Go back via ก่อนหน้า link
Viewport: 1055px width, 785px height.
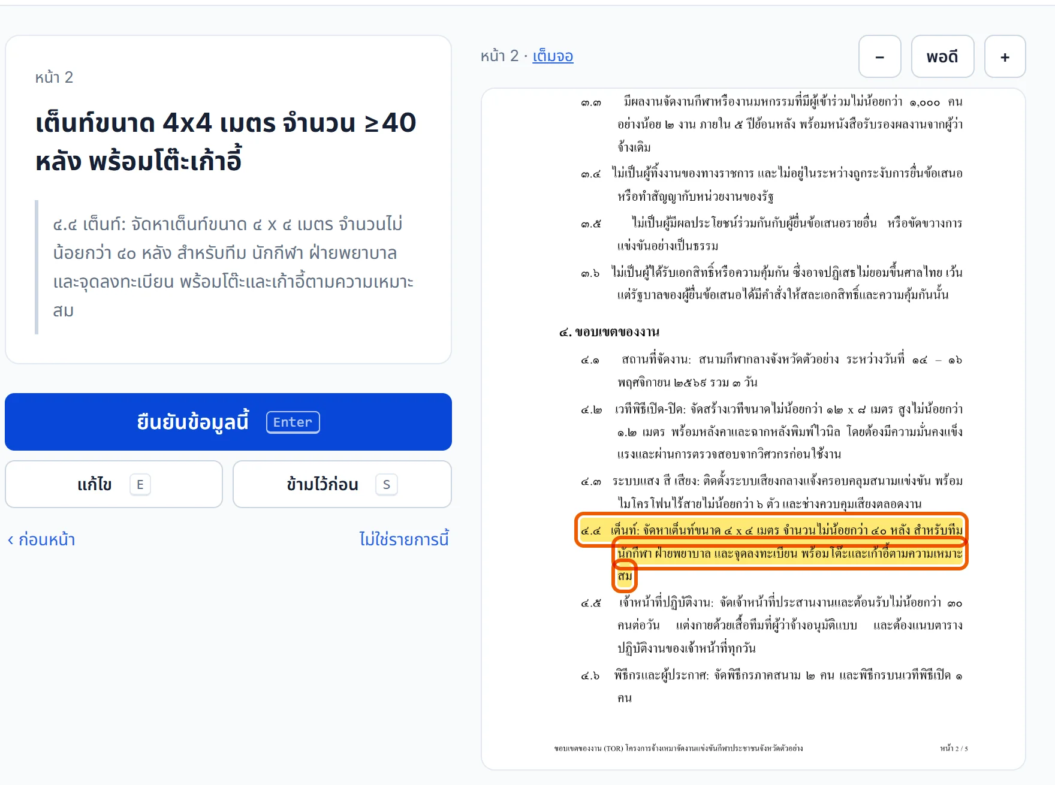(x=41, y=539)
